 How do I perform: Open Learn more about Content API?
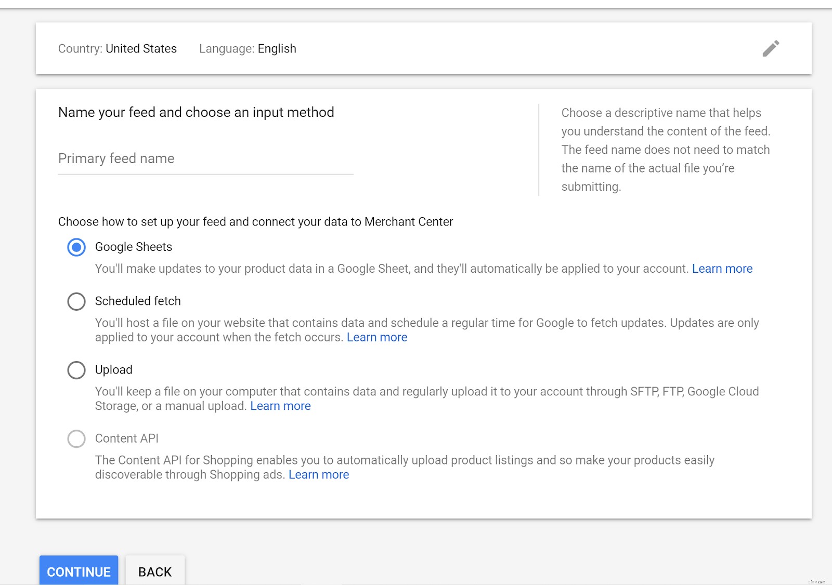319,474
